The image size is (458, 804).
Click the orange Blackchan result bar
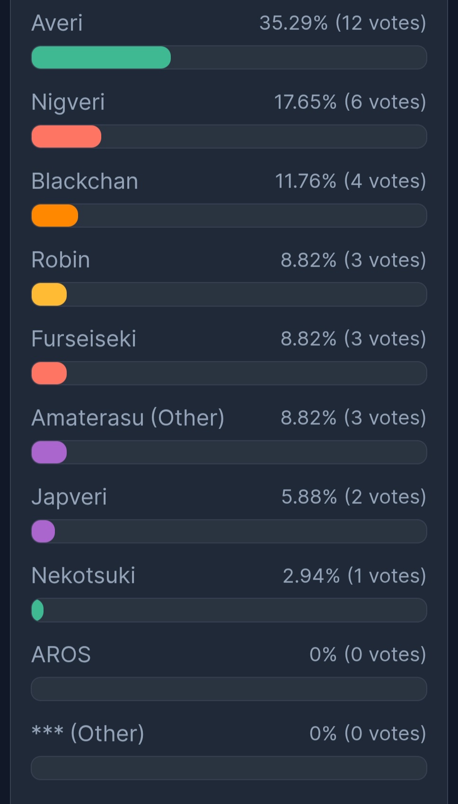[55, 216]
